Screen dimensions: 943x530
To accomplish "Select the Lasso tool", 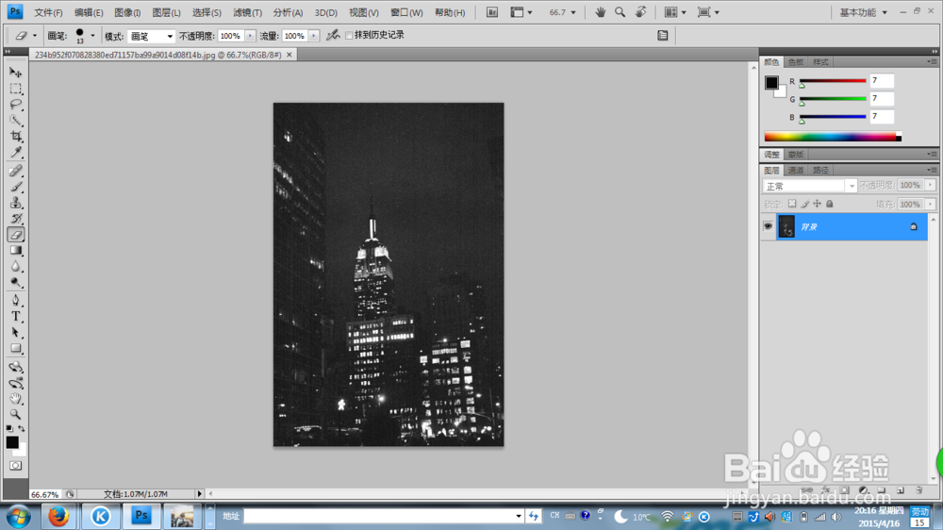I will coord(16,105).
